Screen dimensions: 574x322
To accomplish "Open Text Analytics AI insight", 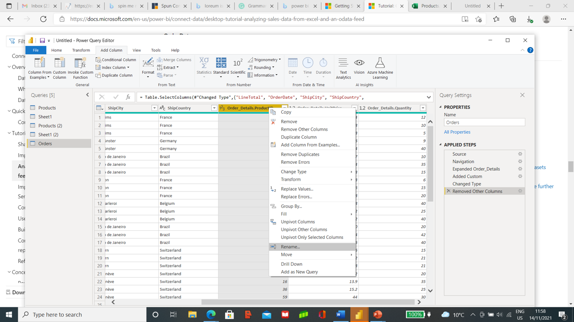I will [343, 68].
